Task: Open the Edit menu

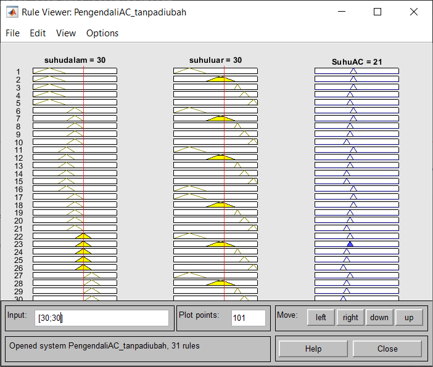Action: tap(38, 33)
